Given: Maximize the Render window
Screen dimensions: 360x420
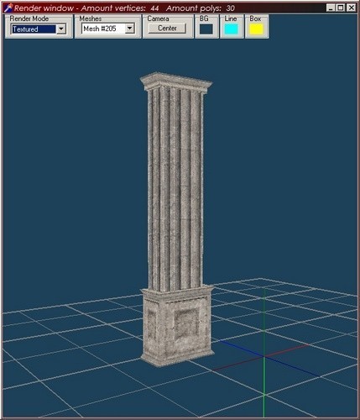Looking at the screenshot, I should [x=341, y=8].
